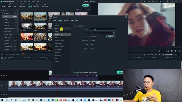Toggle Enable GPU accelerated video encoding checkbox
Viewport: 182px width, 102px height.
[75, 73]
